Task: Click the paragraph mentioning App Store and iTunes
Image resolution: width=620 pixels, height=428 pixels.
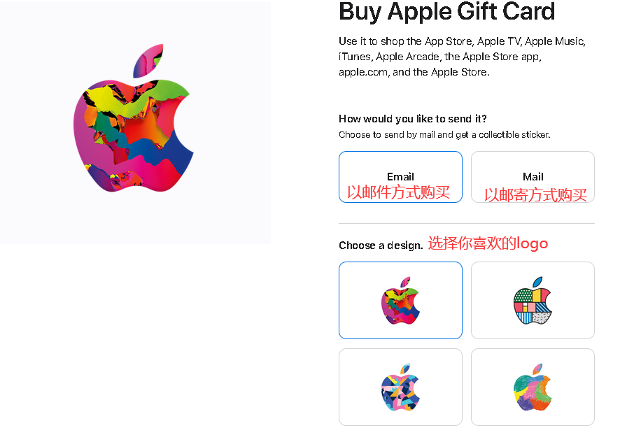Action: click(463, 57)
